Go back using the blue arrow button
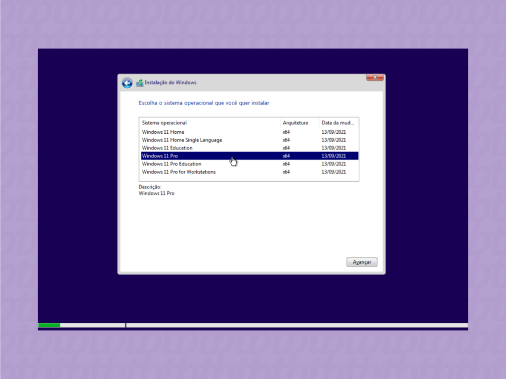Viewport: 506px width, 379px height. pyautogui.click(x=127, y=83)
